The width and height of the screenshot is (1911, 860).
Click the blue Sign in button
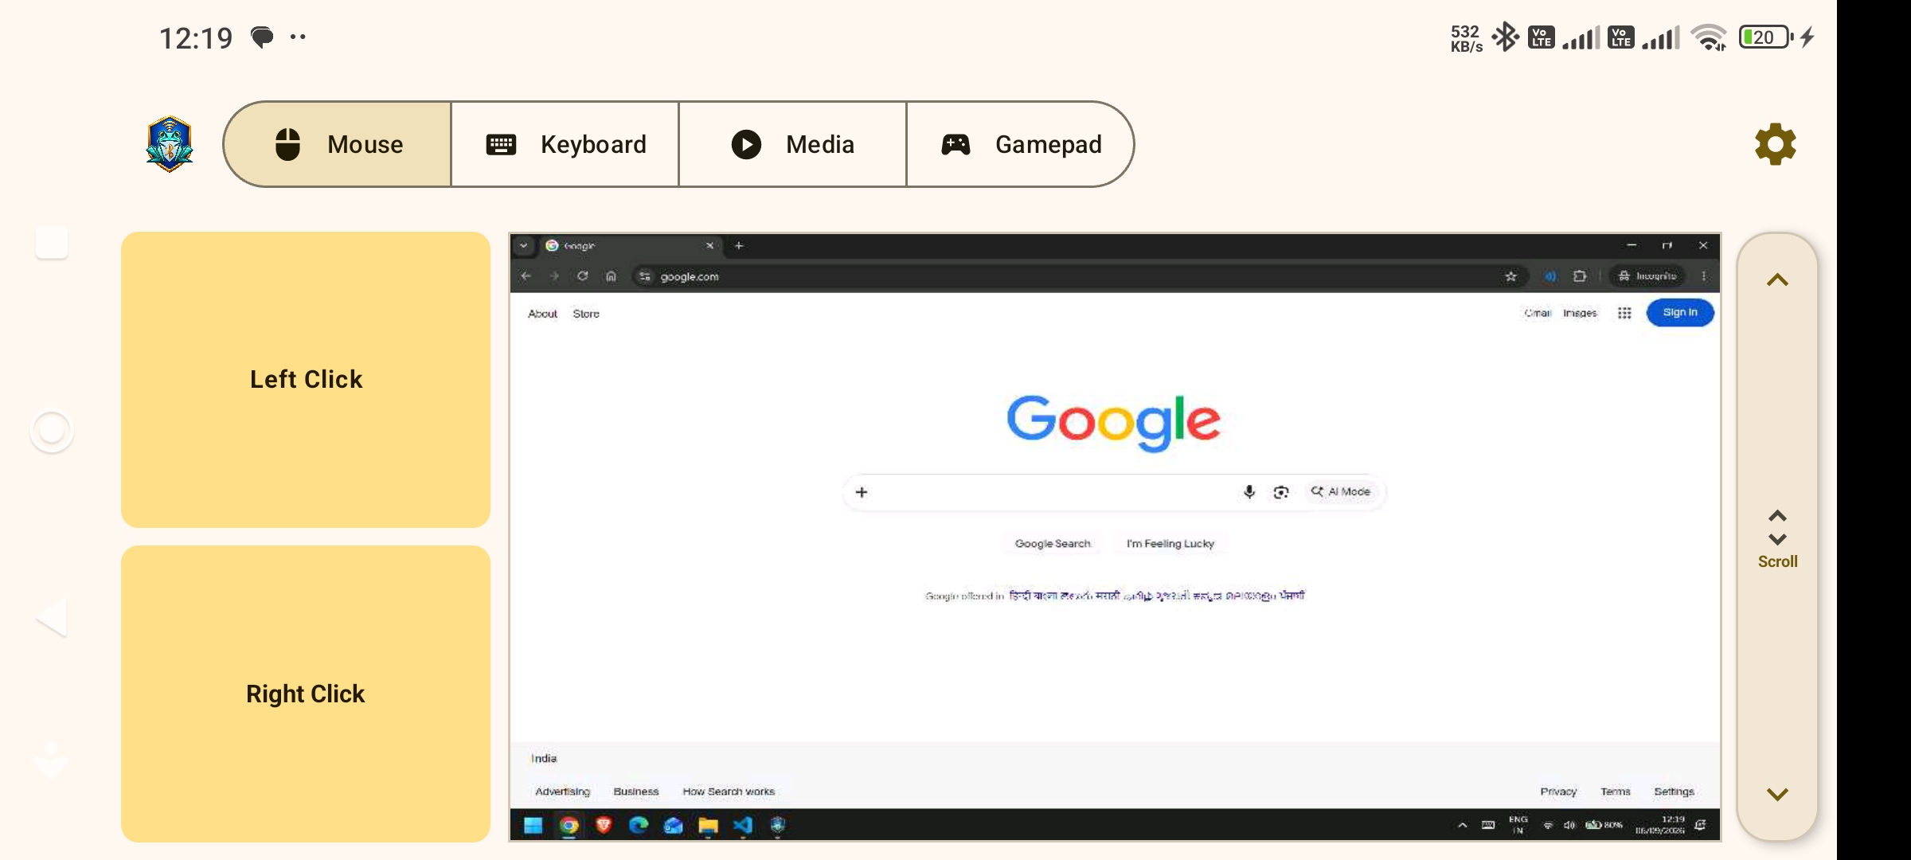click(1680, 312)
